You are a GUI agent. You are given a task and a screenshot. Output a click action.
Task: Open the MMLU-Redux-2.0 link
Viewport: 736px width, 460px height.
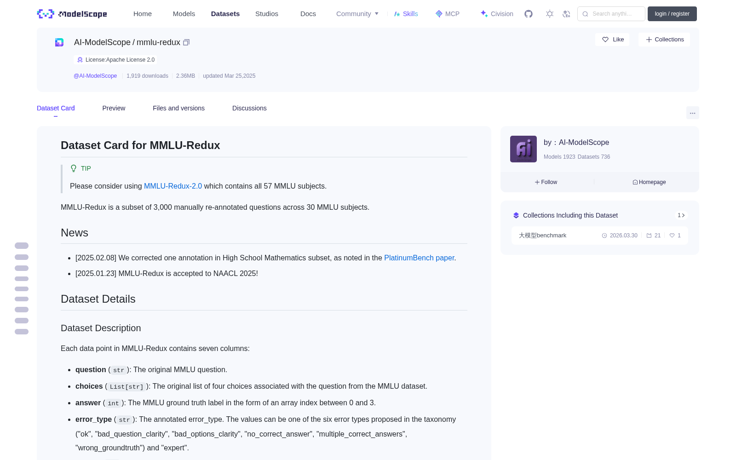click(x=173, y=186)
